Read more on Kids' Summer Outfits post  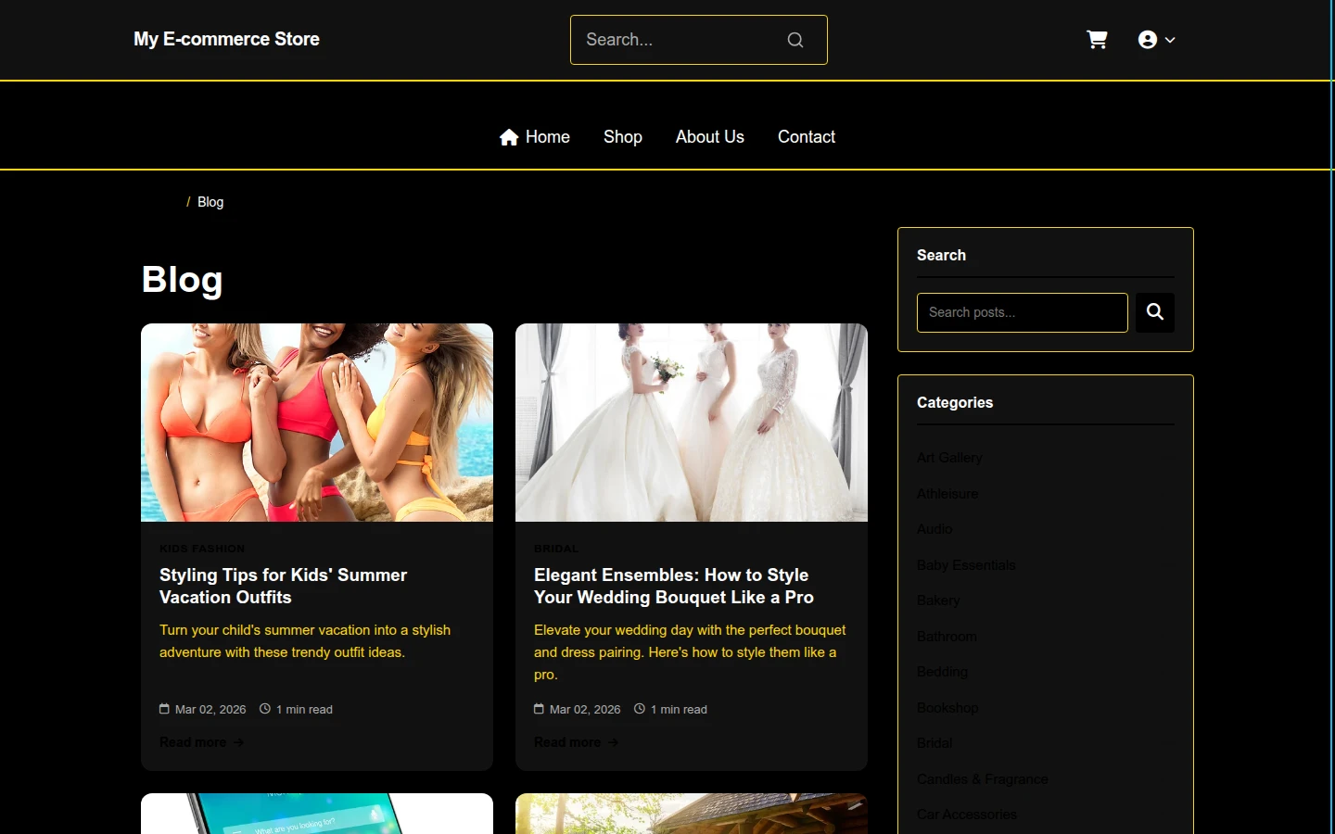point(201,742)
